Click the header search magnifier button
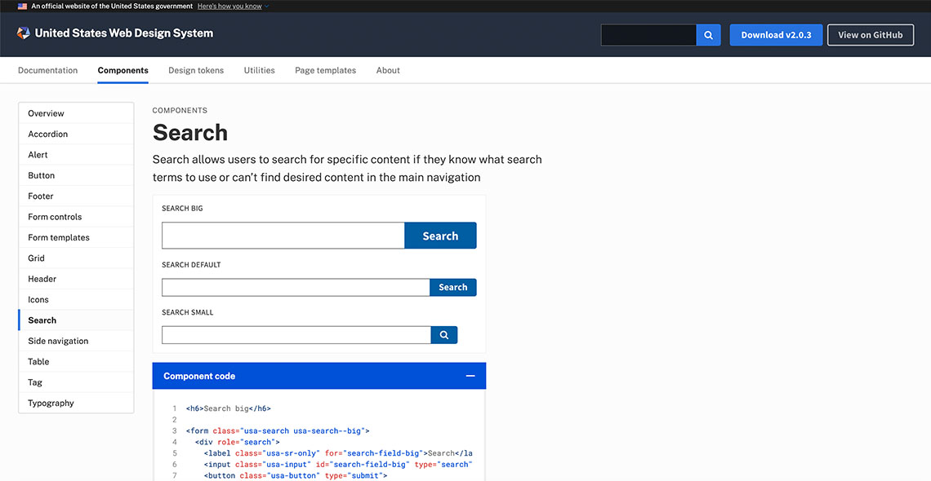This screenshot has width=931, height=481. click(x=708, y=35)
